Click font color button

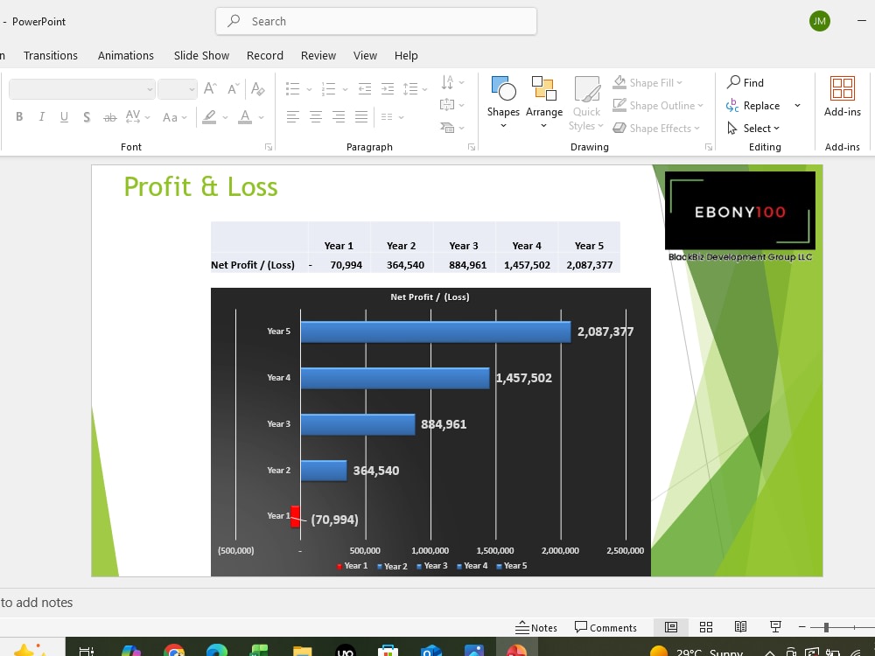[245, 116]
